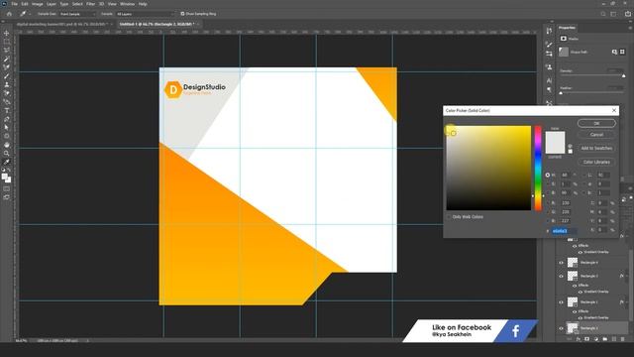Image resolution: width=634 pixels, height=357 pixels.
Task: Toggle Quick Mask mode icon
Action: (x=7, y=189)
